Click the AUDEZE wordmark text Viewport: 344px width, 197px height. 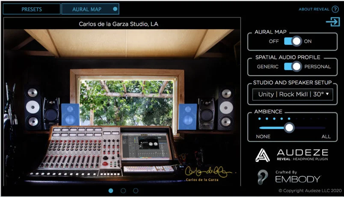(x=302, y=152)
